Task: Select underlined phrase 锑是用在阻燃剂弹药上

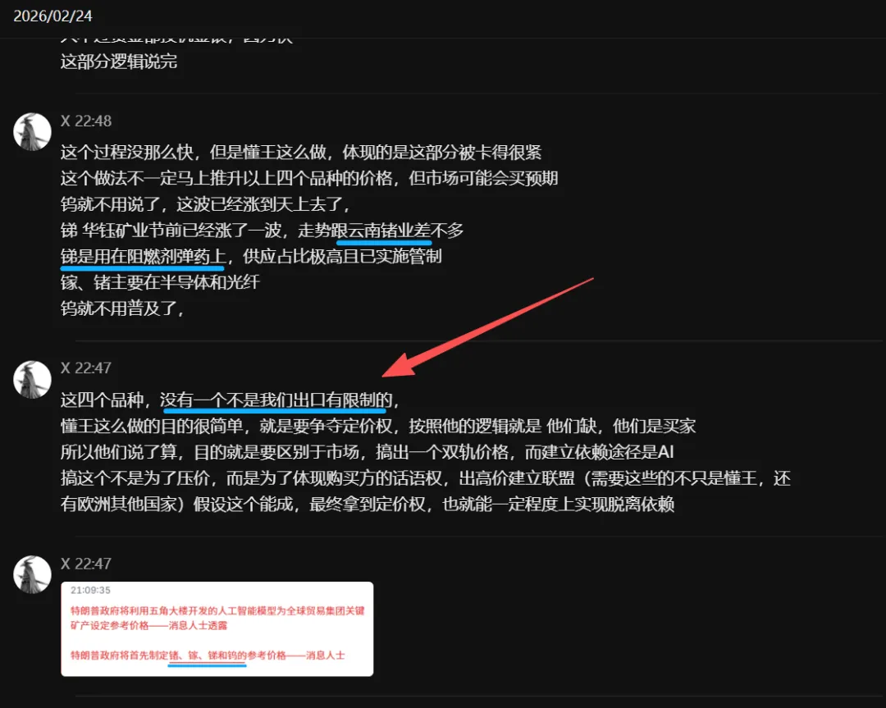Action: [143, 257]
